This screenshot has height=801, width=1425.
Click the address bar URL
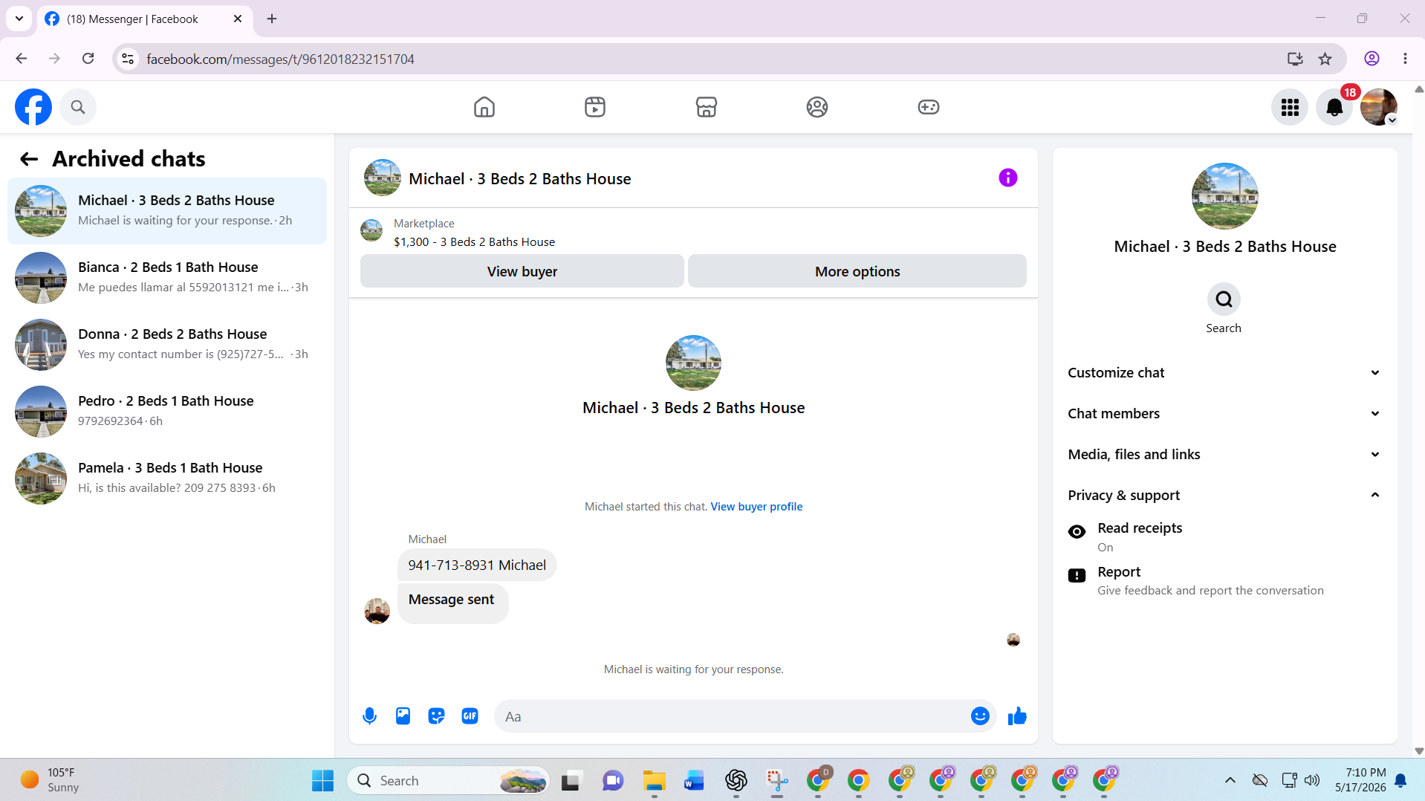pos(280,59)
